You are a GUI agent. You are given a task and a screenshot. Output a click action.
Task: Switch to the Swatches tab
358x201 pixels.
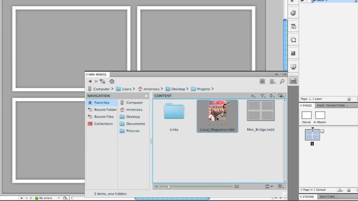click(x=327, y=197)
